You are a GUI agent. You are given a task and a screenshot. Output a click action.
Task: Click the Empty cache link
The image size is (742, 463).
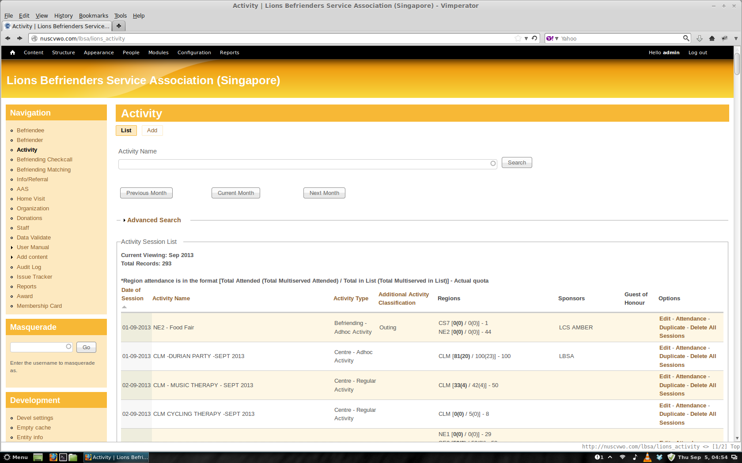(34, 428)
